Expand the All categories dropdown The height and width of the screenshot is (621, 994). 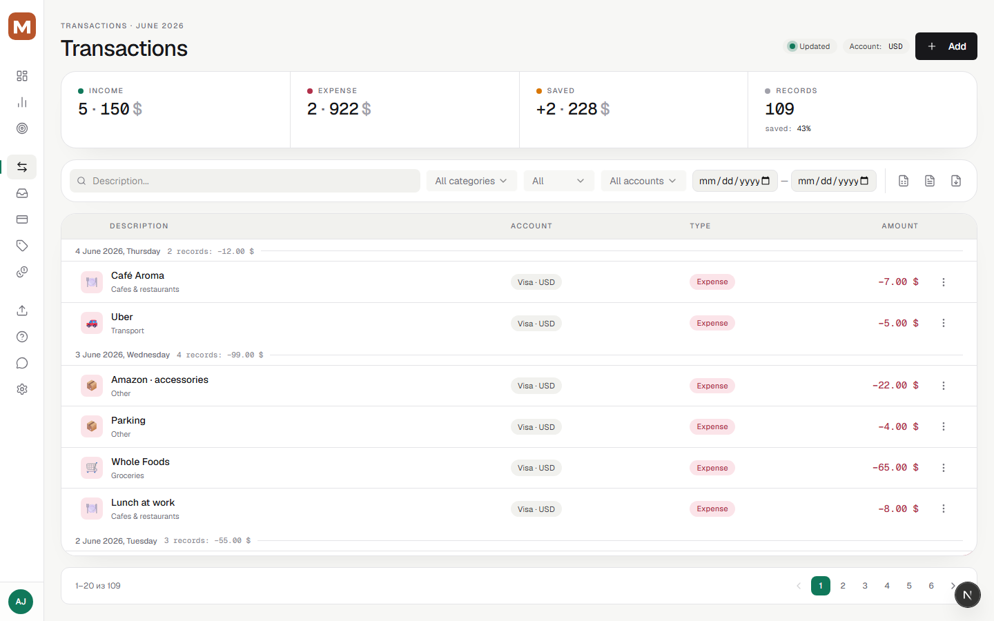point(471,181)
